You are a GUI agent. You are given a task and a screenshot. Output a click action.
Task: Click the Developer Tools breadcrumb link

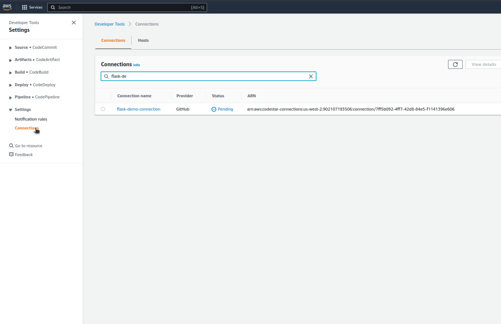point(109,24)
